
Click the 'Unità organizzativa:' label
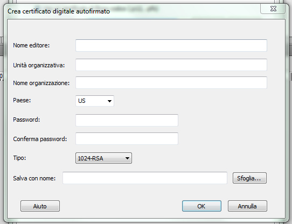pos(39,65)
